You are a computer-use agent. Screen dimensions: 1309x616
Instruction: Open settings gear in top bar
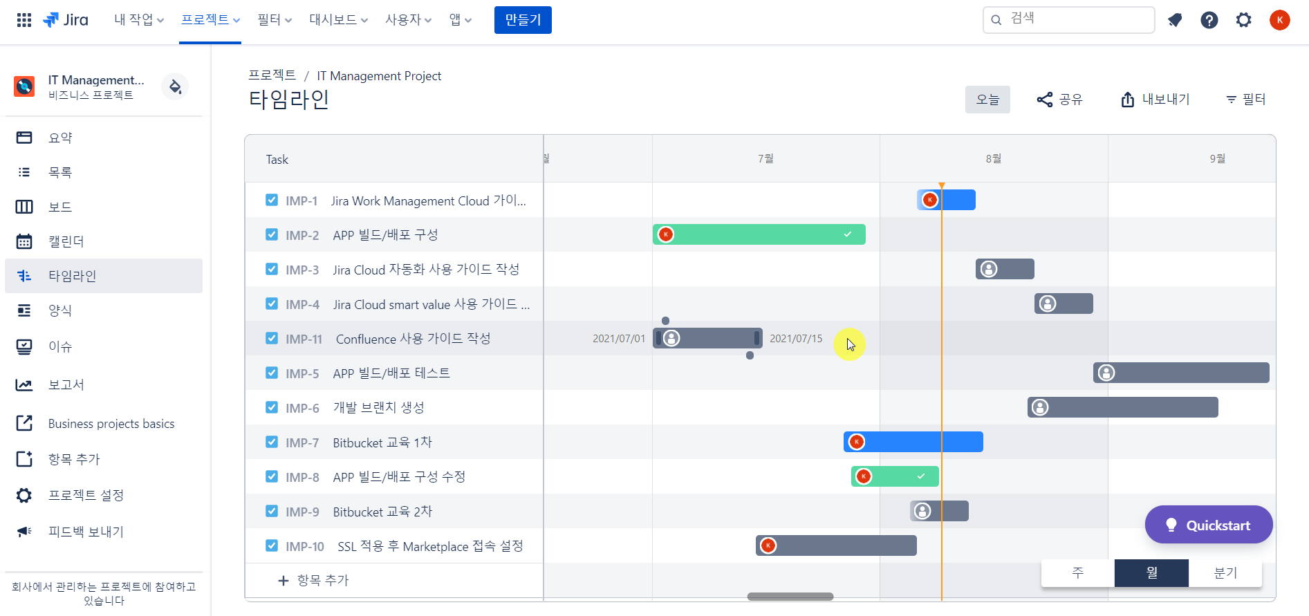coord(1244,20)
